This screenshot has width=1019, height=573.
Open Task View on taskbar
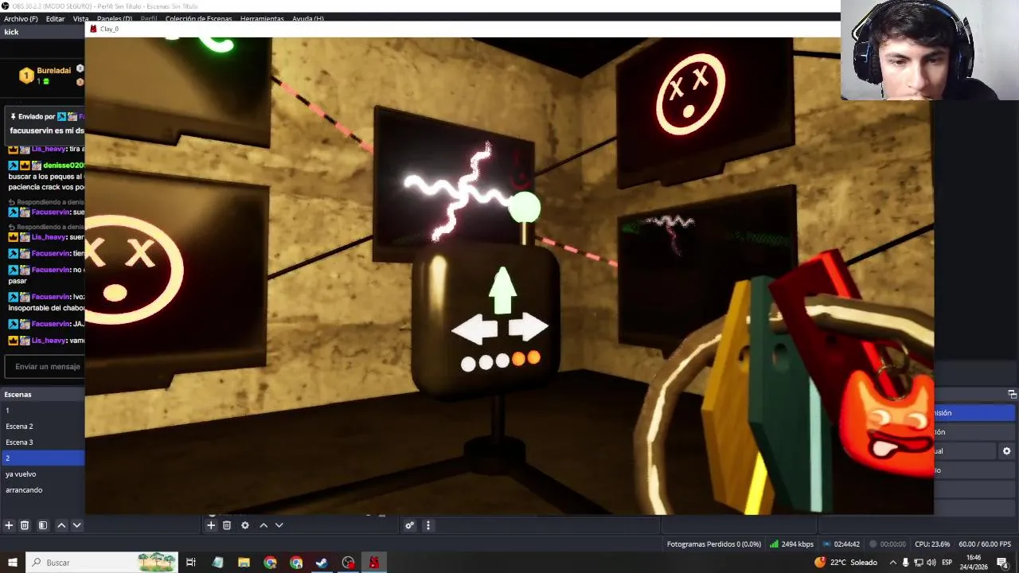pyautogui.click(x=191, y=563)
